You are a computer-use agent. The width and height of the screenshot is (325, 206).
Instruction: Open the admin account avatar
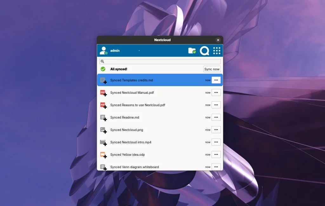pos(103,50)
